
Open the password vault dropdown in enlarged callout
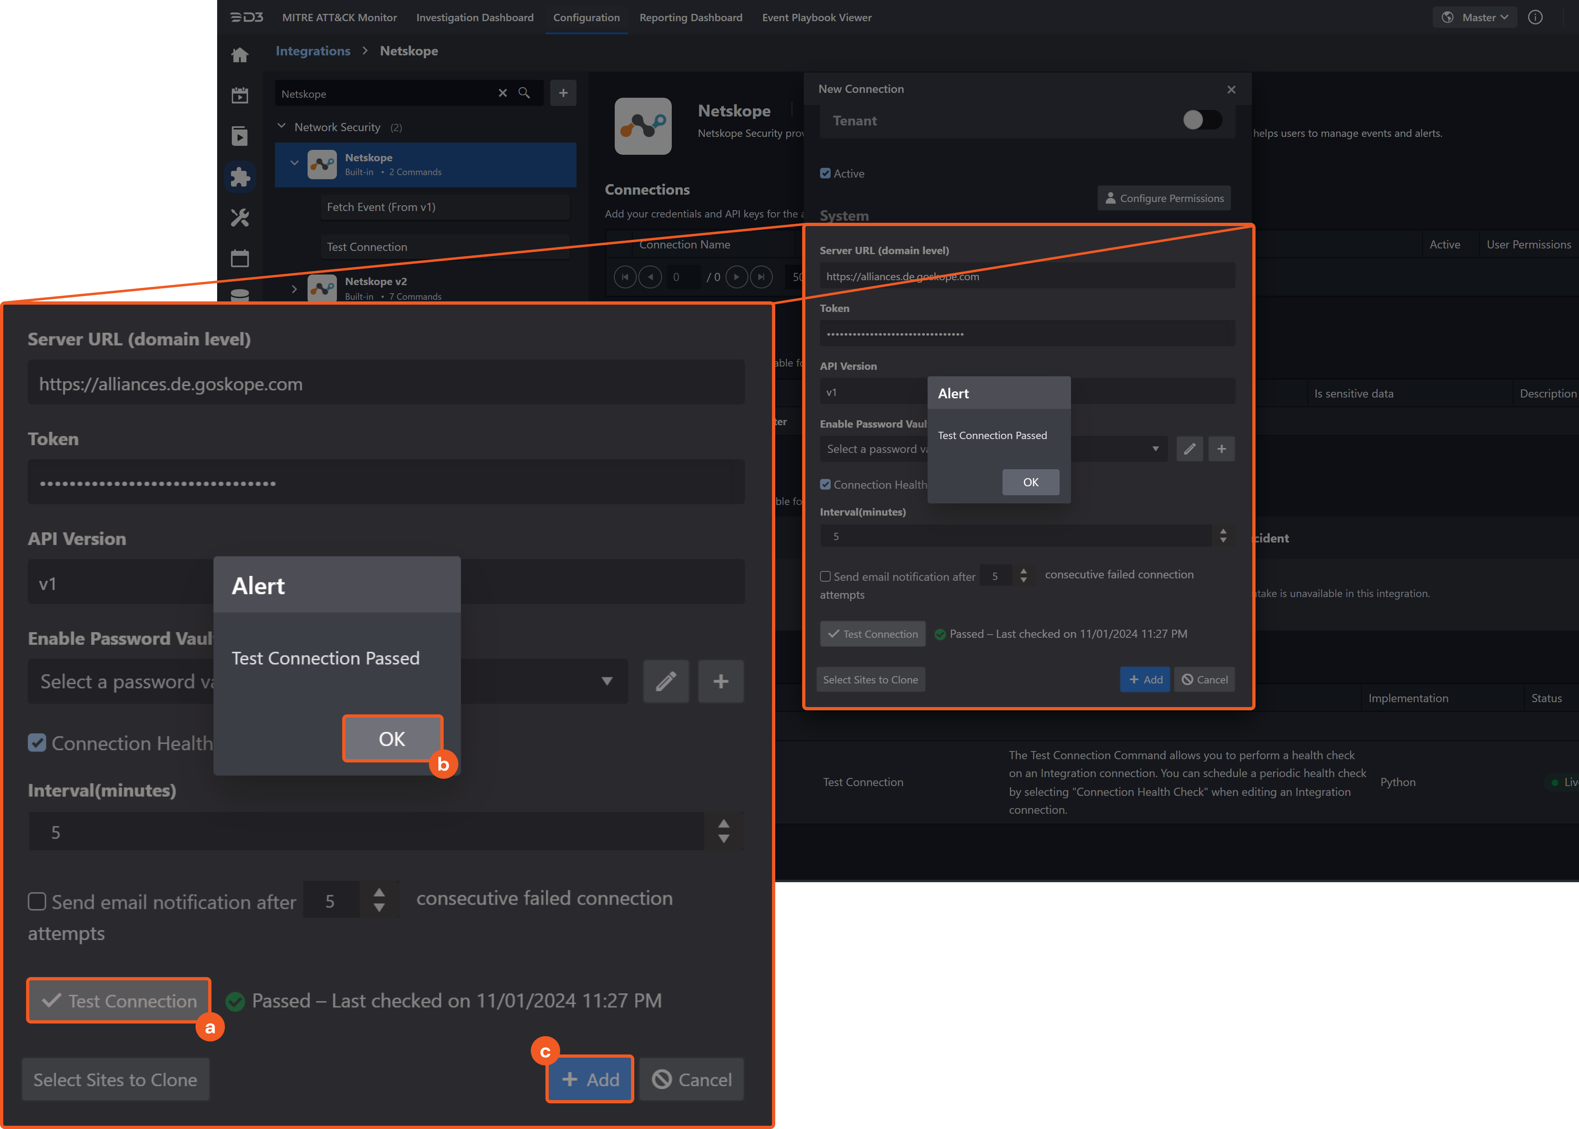(x=328, y=681)
